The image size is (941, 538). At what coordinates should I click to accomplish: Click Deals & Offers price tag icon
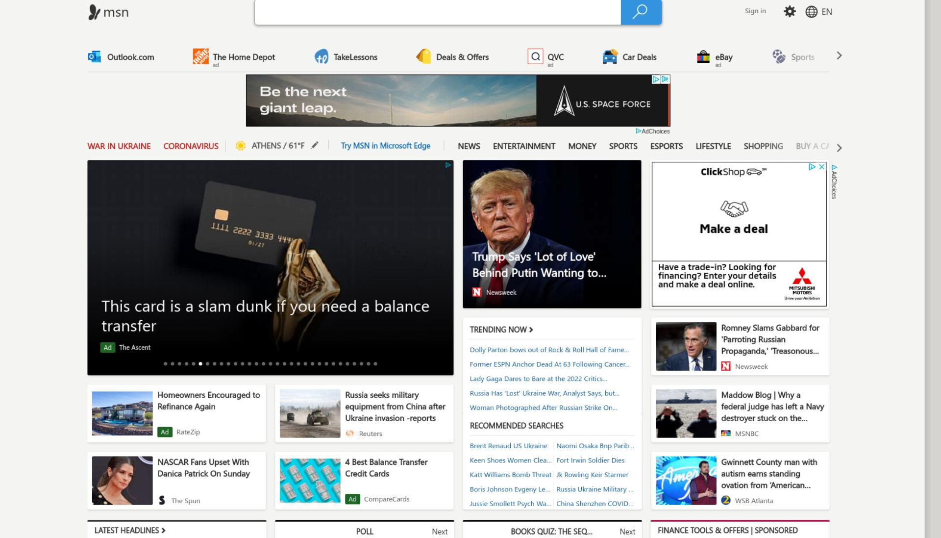(423, 56)
